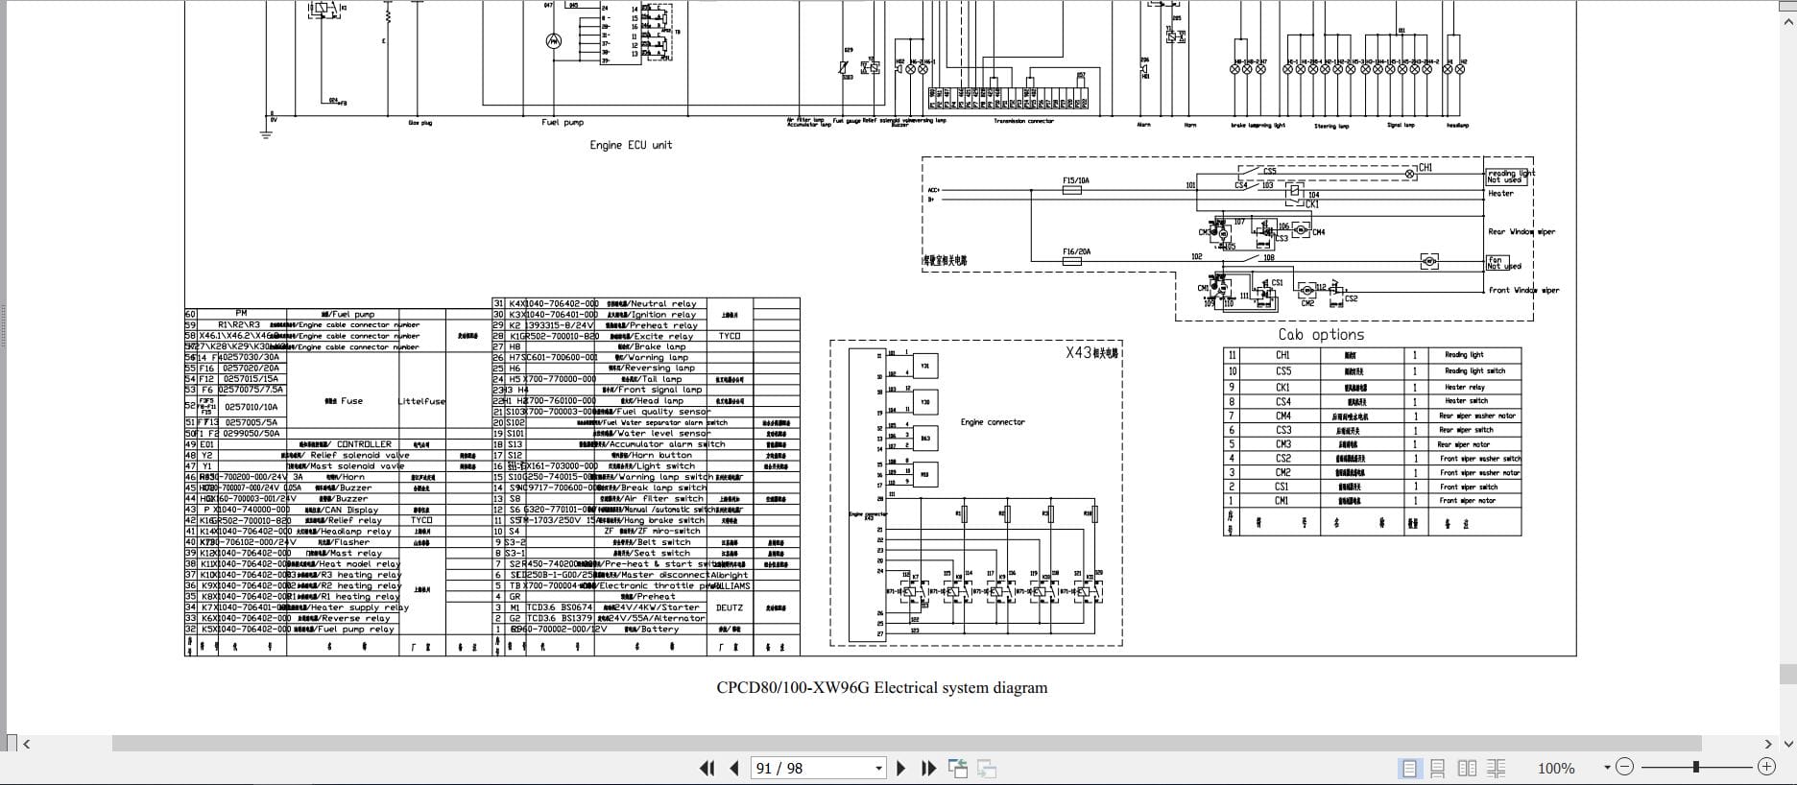Click the 'Cab options' heading
The height and width of the screenshot is (785, 1797).
coord(1321,335)
